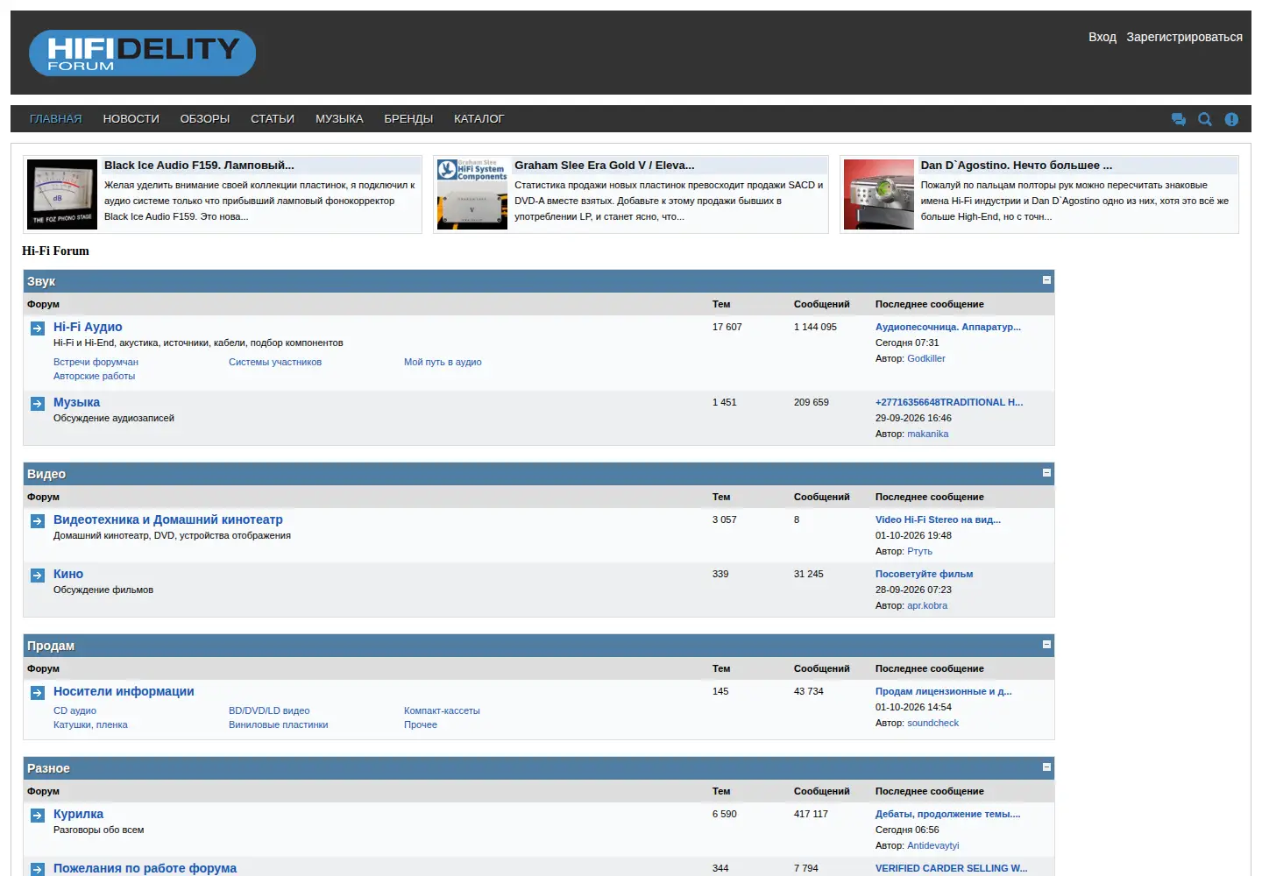Open Graham Slee Era Gold V article title
Image resolution: width=1262 pixels, height=876 pixels.
tap(605, 165)
